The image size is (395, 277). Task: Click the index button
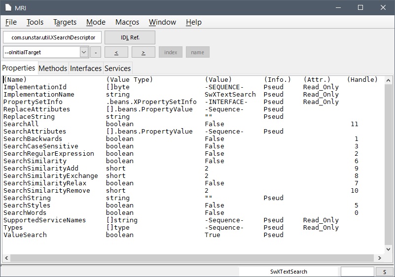(x=171, y=52)
